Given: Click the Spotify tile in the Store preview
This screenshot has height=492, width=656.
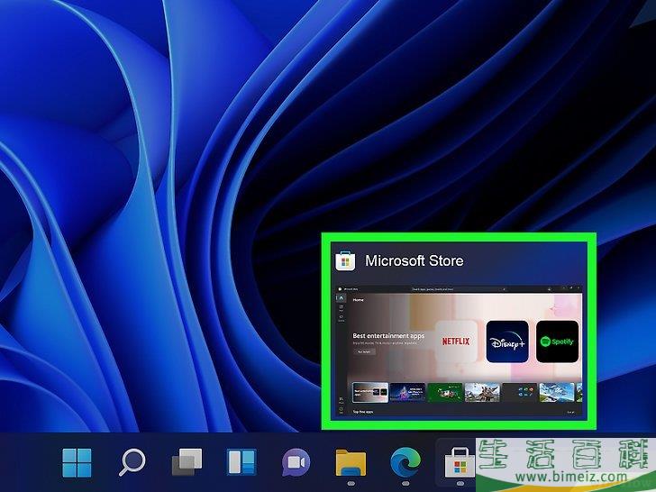Looking at the screenshot, I should tap(557, 342).
